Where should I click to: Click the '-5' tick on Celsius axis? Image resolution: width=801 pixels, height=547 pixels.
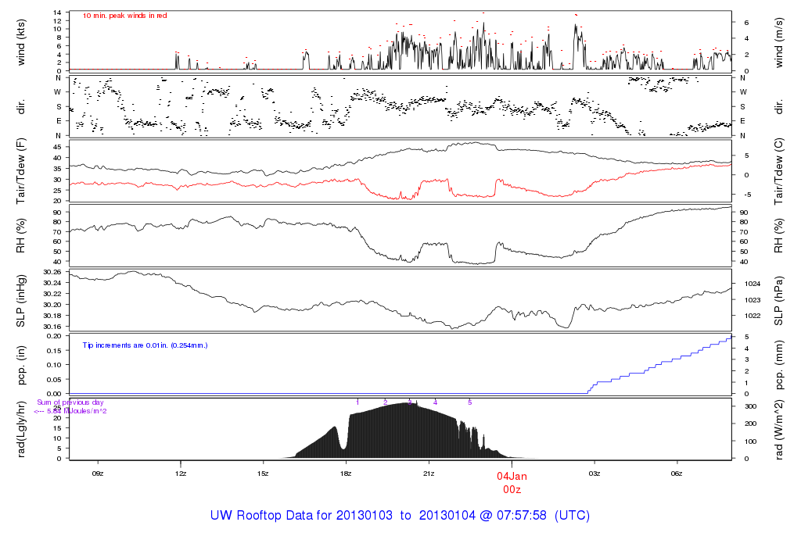pos(748,195)
